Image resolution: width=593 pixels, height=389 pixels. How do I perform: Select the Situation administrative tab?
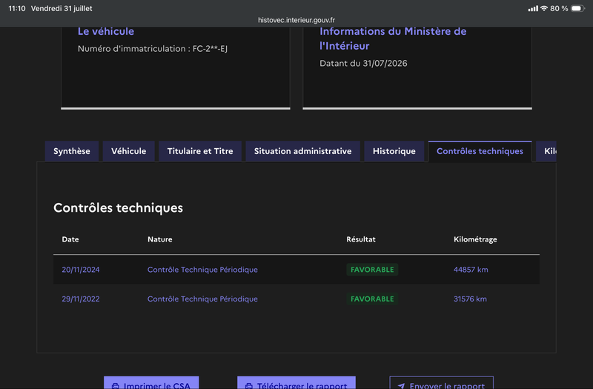302,151
